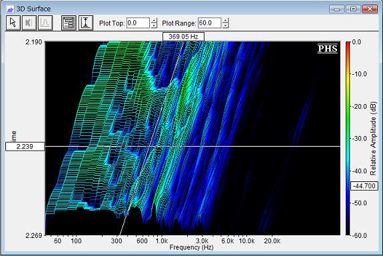The image size is (383, 256).
Task: Click the speaker playback toolbar icon
Action: point(29,23)
